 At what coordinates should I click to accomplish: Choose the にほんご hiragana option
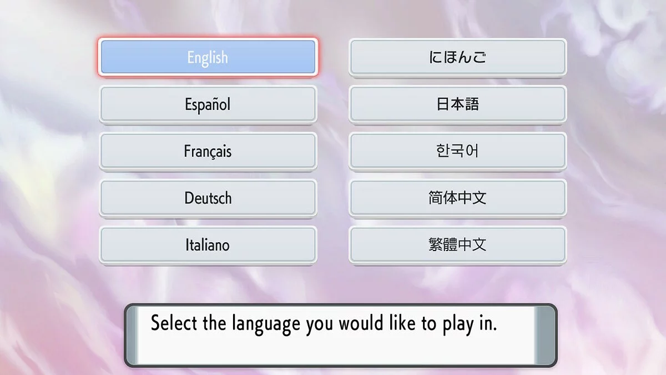point(457,57)
